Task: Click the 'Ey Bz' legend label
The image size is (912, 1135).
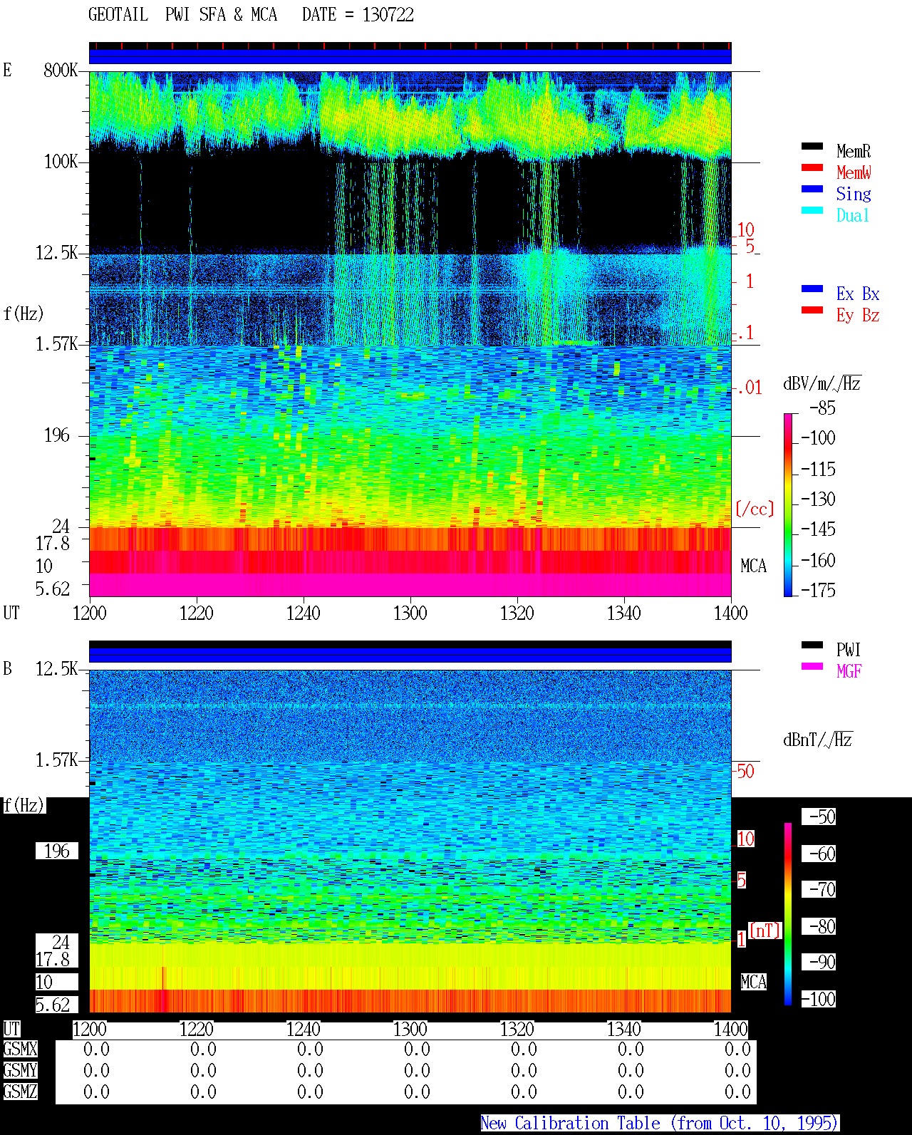Action: pos(858,315)
